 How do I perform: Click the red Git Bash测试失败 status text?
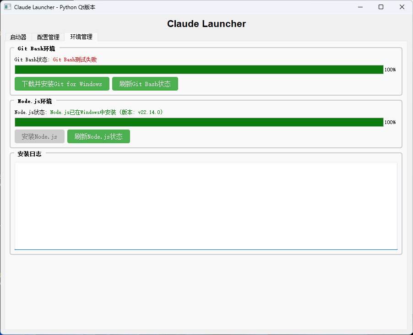click(x=75, y=59)
